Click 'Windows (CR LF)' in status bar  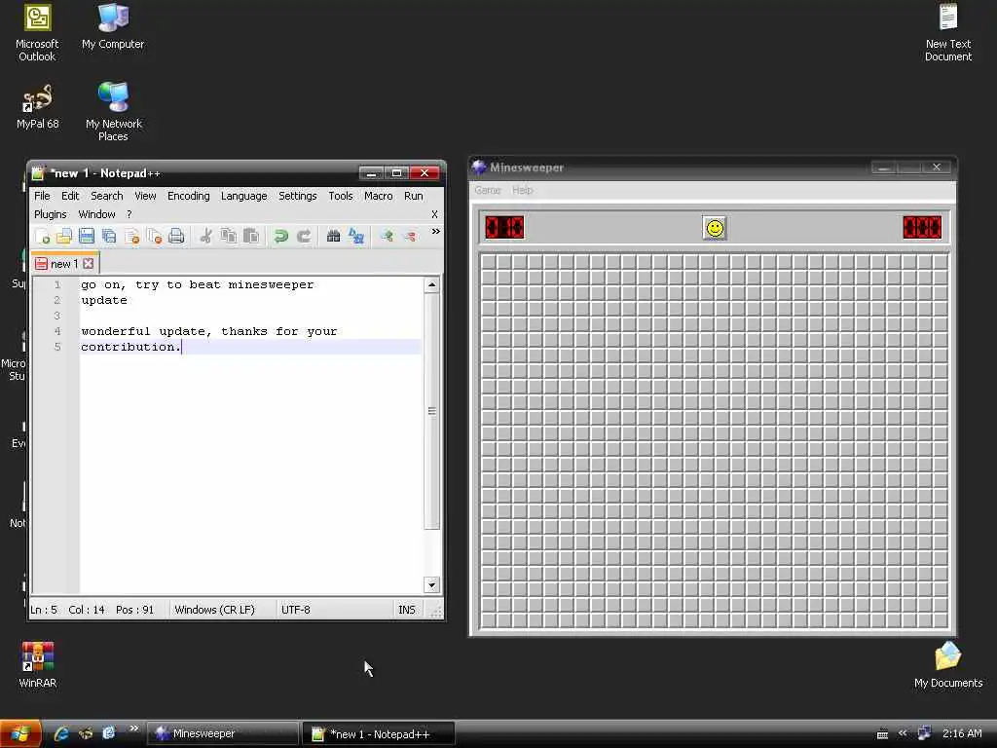click(214, 610)
